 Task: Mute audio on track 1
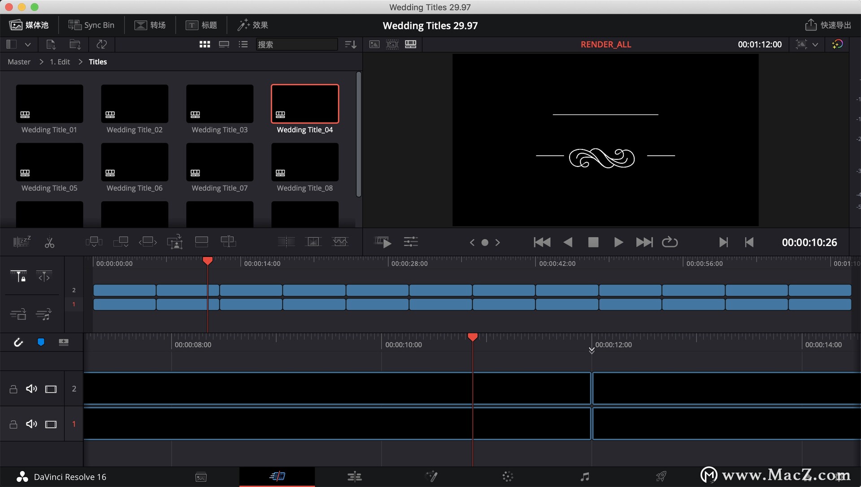(31, 424)
